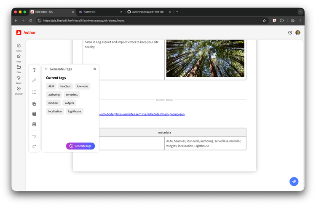
Task: Open the Apps section icon
Action: click(x=19, y=56)
